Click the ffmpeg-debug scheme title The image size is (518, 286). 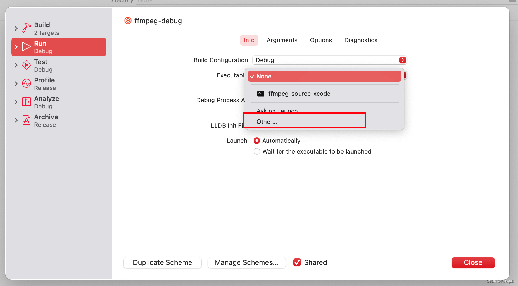(x=158, y=21)
